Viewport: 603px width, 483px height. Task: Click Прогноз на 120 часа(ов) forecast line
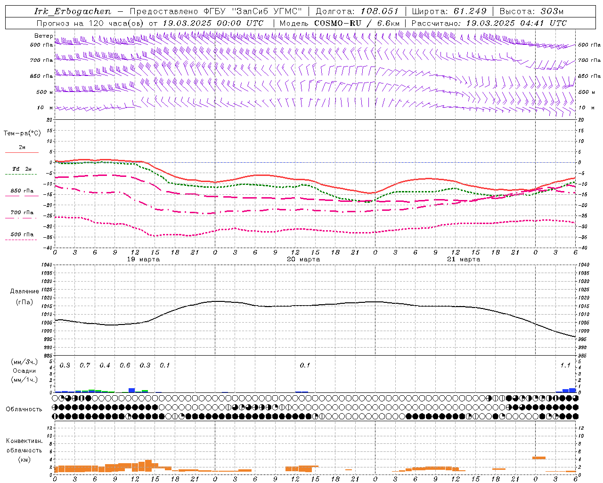click(x=150, y=23)
